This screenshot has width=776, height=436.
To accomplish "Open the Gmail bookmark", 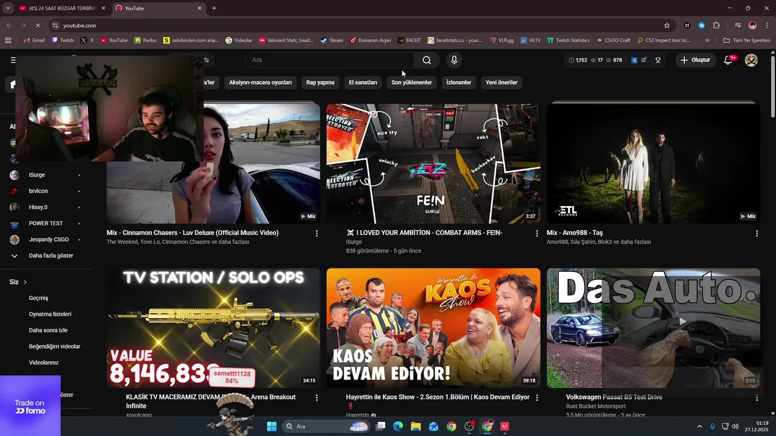I will click(x=34, y=41).
